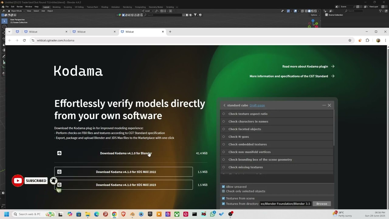The image size is (389, 219).
Task: Open WhatsApp from the taskbar
Action: click(212, 214)
